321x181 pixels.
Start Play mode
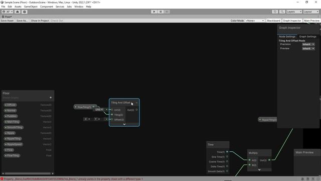[x=154, y=12]
